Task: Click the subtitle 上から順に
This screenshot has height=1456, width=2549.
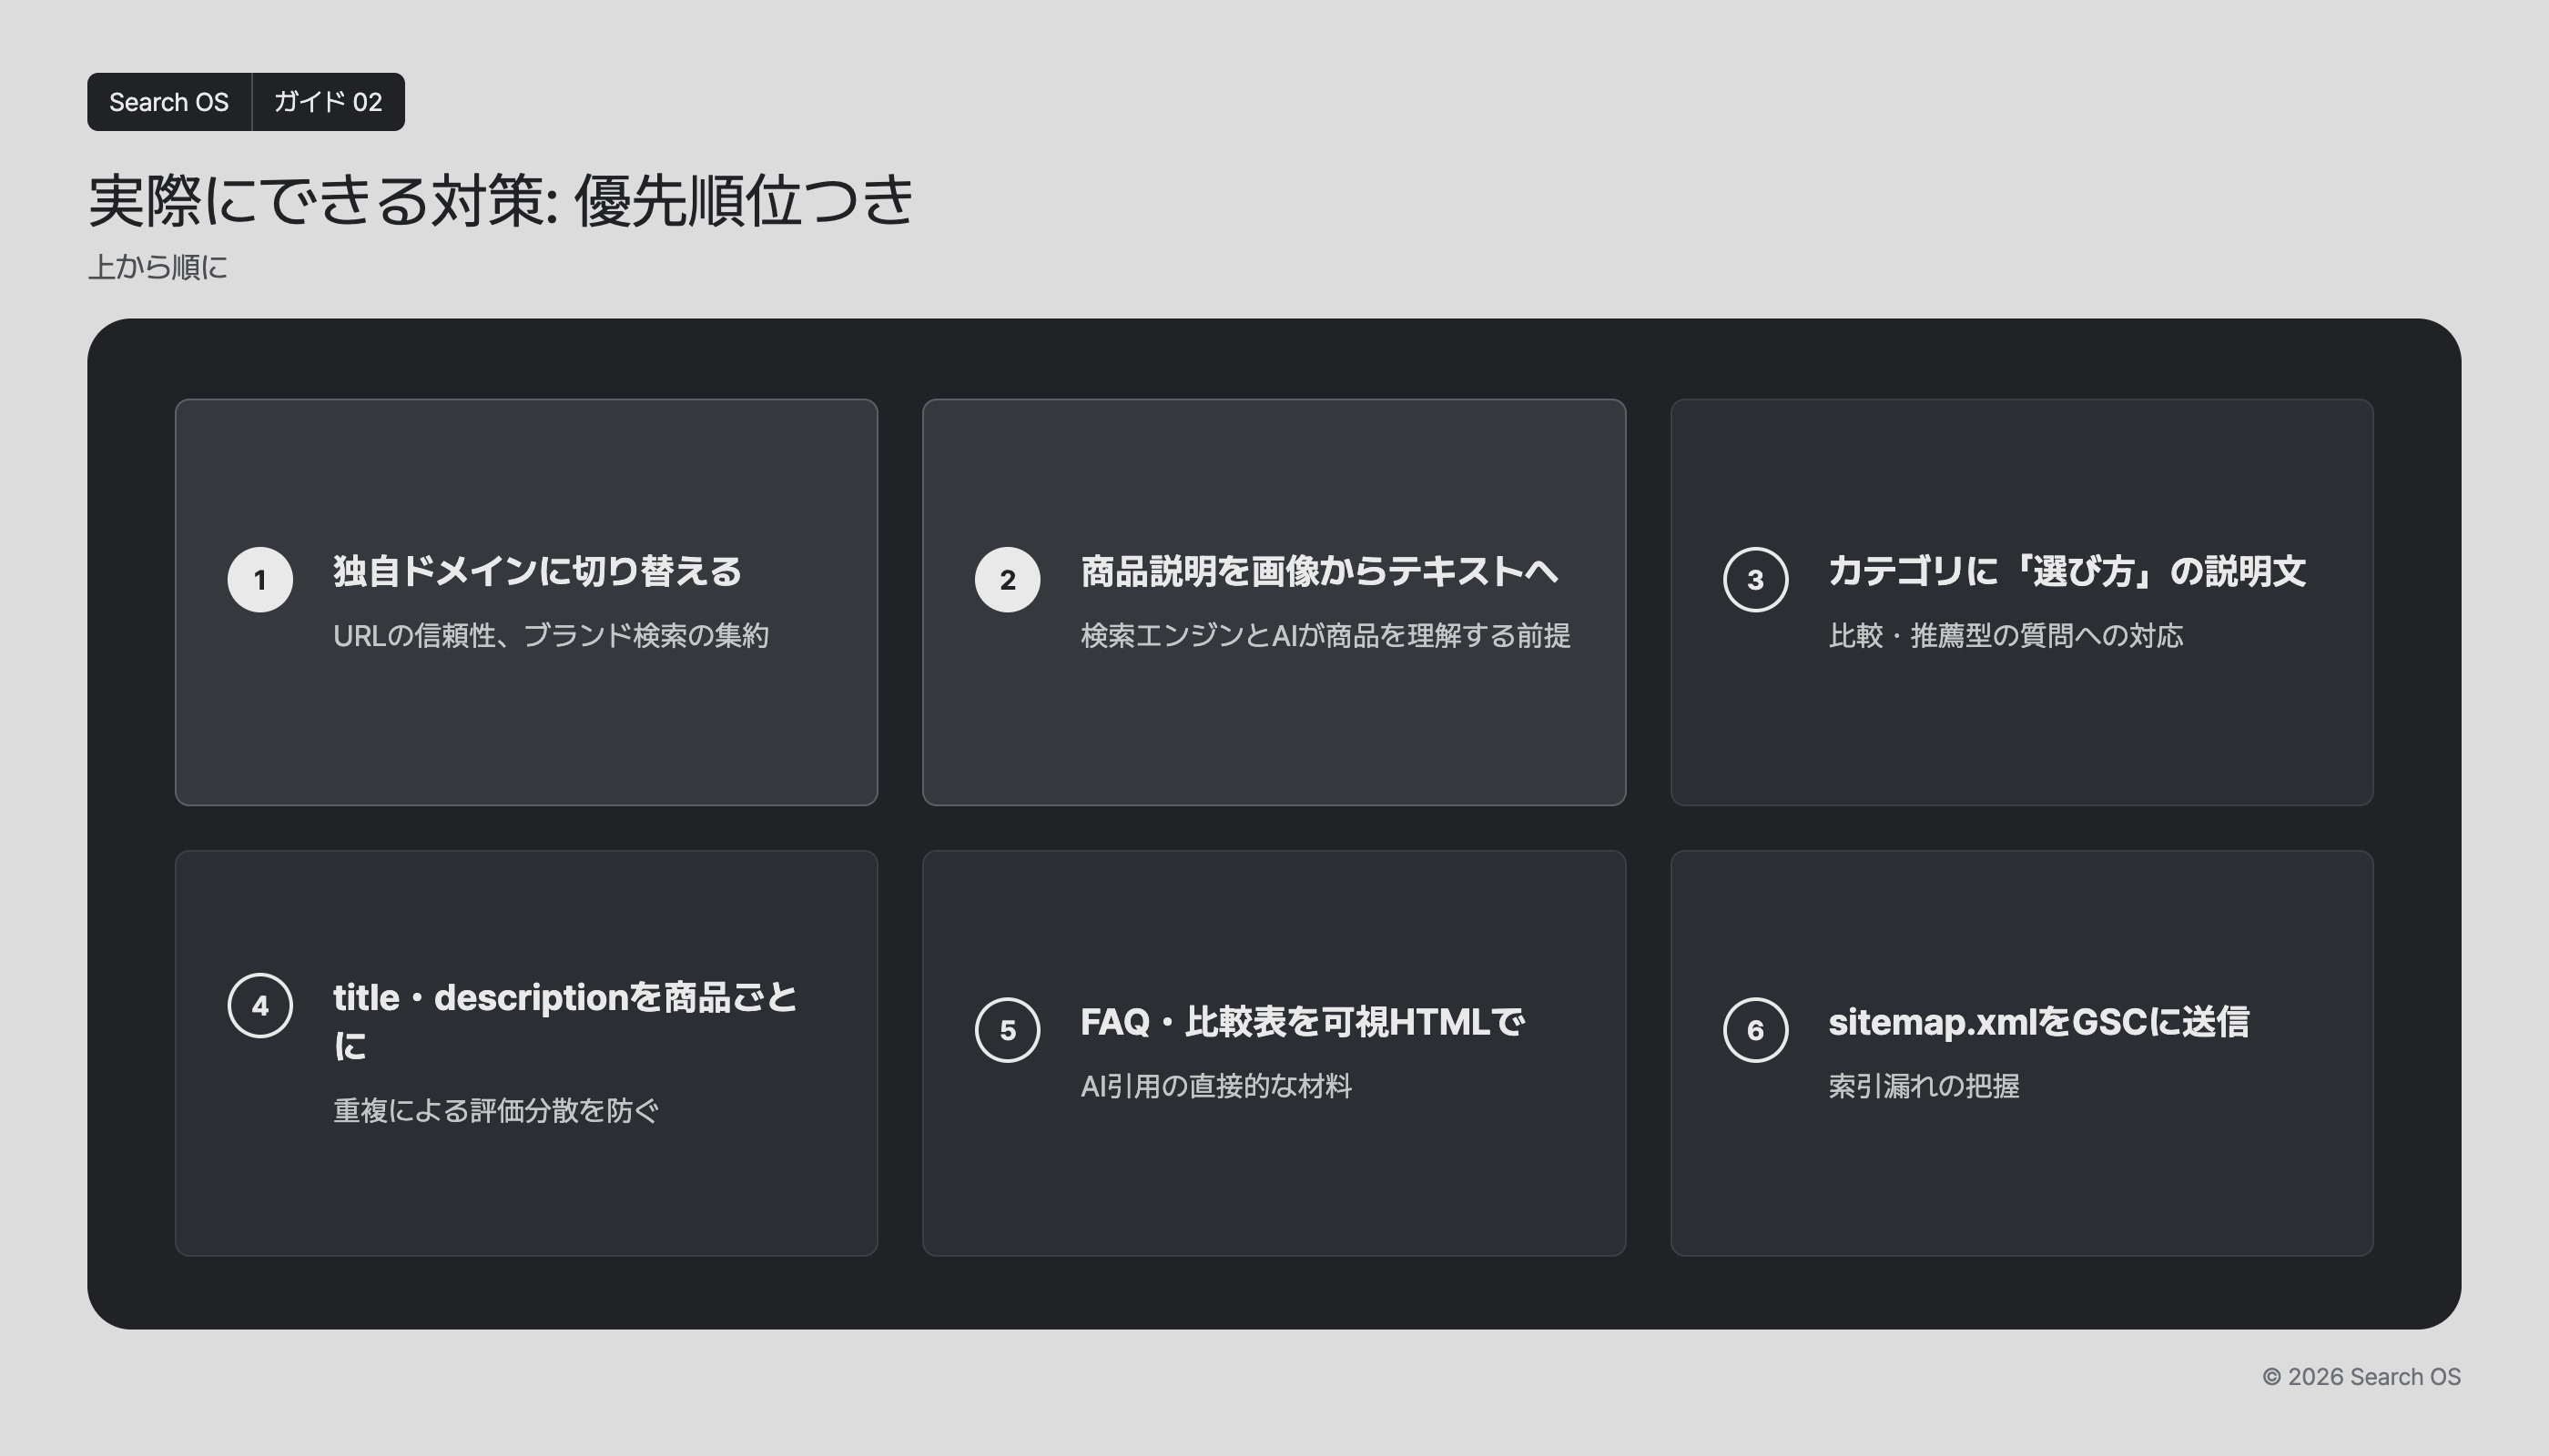Action: click(x=158, y=267)
